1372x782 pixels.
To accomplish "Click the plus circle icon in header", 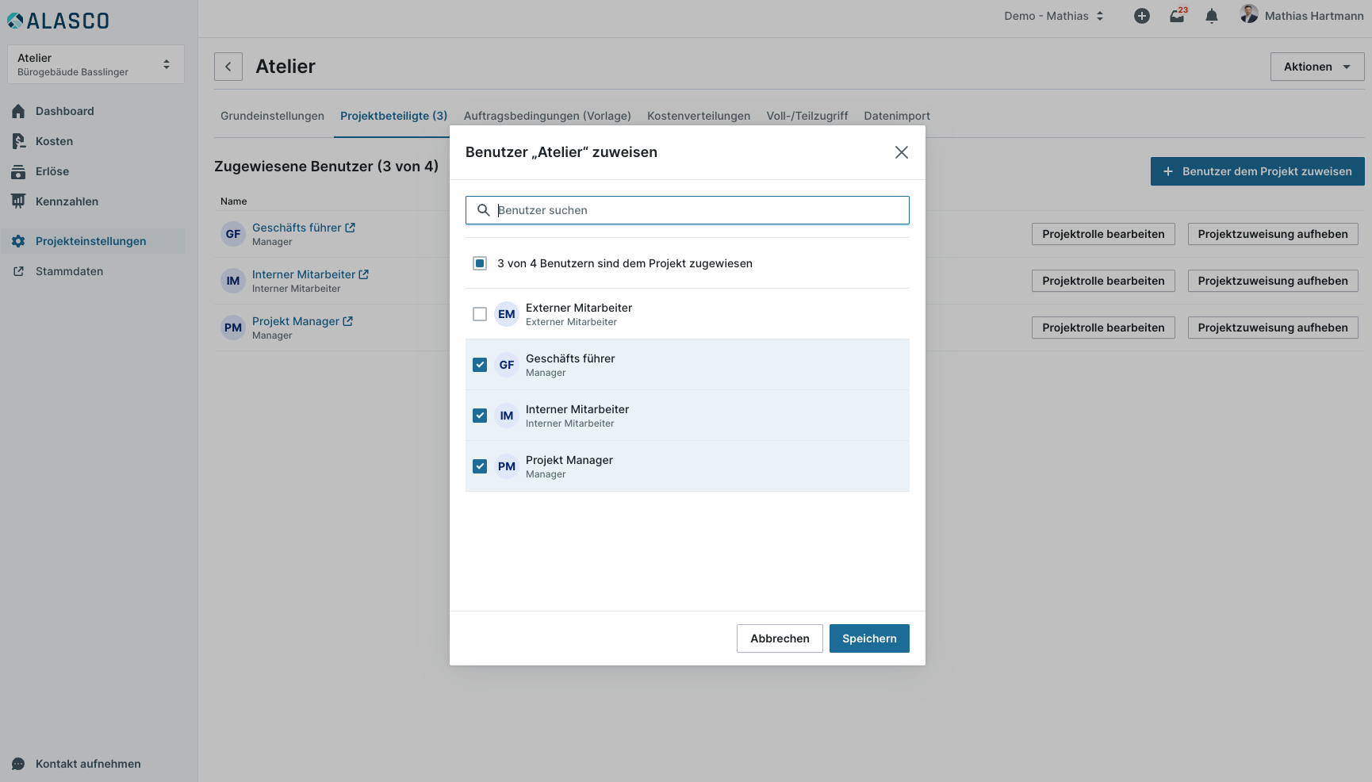I will tap(1141, 16).
